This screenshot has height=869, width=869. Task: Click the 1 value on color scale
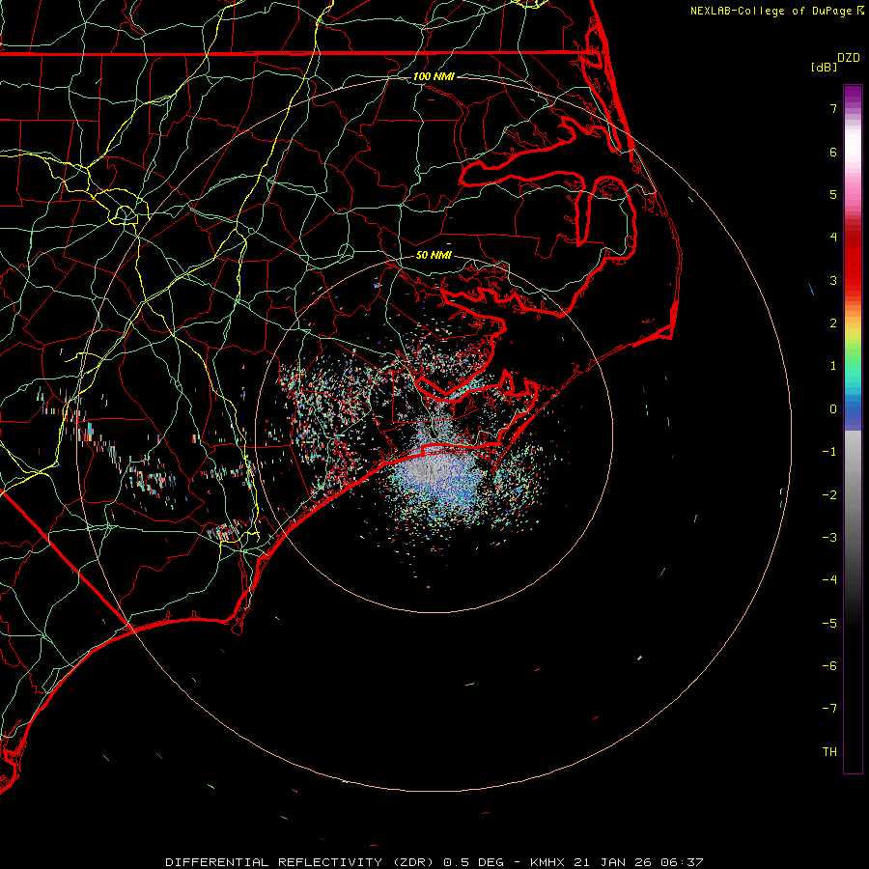click(833, 366)
